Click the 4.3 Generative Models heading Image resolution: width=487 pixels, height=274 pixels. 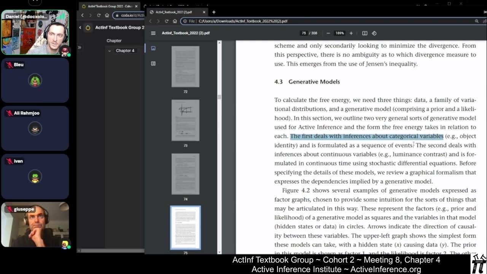click(x=307, y=82)
